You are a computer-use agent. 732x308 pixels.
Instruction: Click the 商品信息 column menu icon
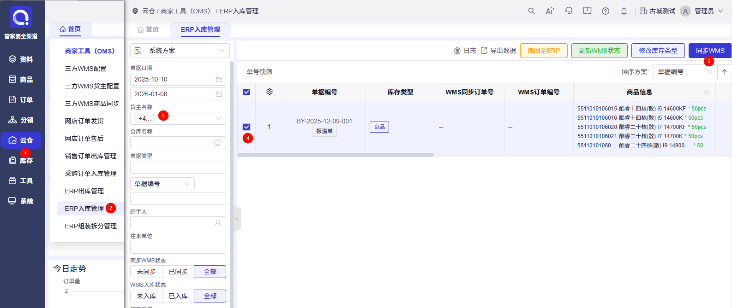[x=707, y=92]
